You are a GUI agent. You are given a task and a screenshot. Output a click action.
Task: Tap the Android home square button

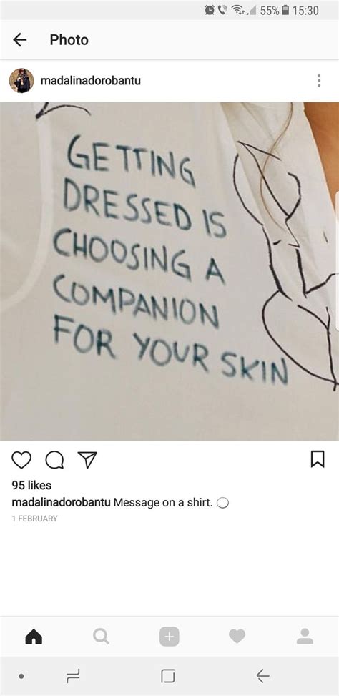pos(168,676)
